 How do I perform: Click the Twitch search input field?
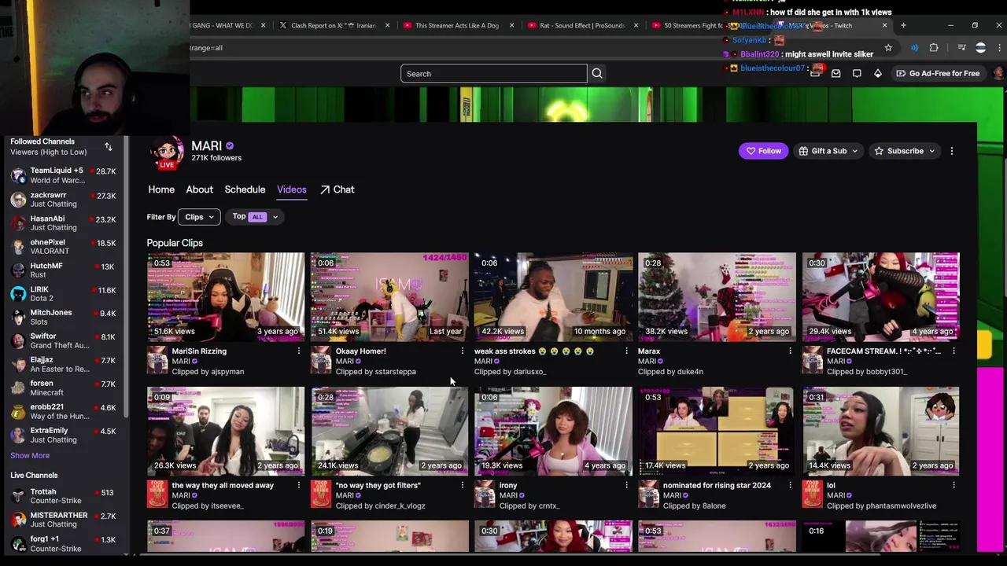point(493,74)
